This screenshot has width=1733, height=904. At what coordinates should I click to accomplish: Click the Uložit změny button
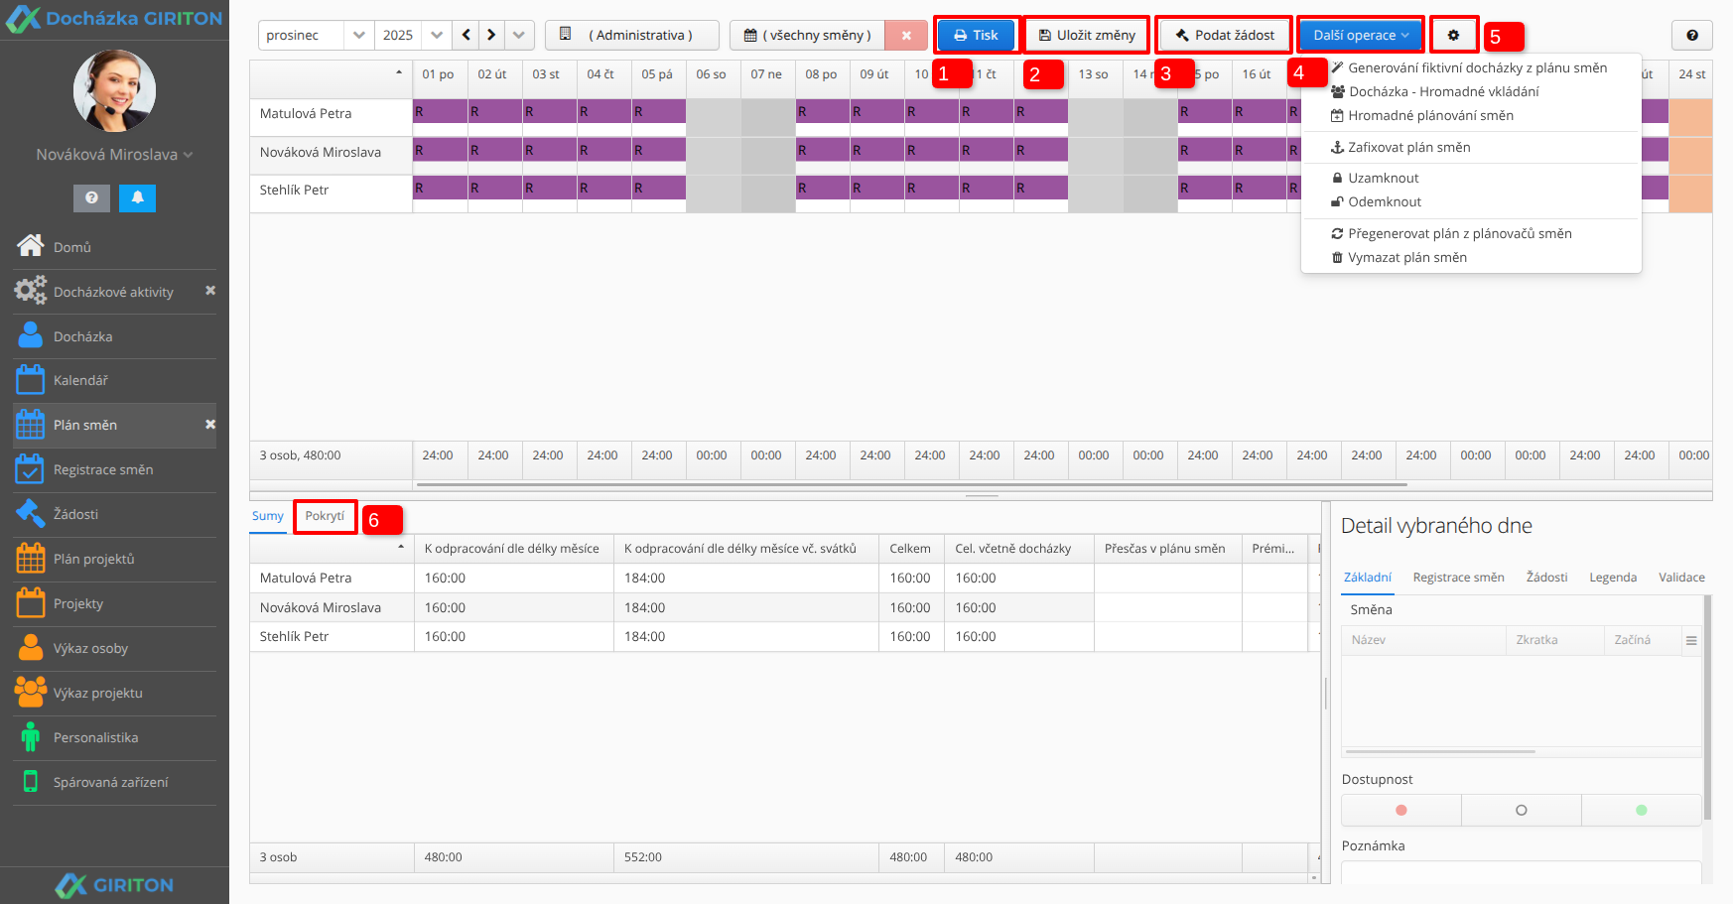pos(1086,36)
